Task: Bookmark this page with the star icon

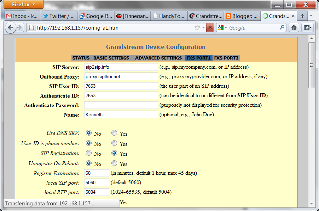Action: pos(197,27)
